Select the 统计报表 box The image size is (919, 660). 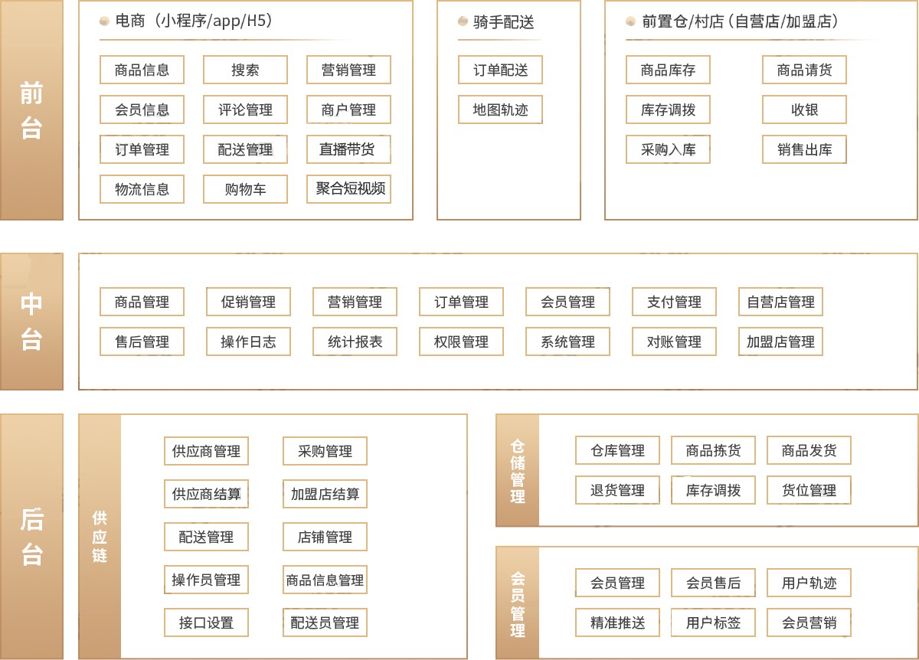click(x=355, y=341)
